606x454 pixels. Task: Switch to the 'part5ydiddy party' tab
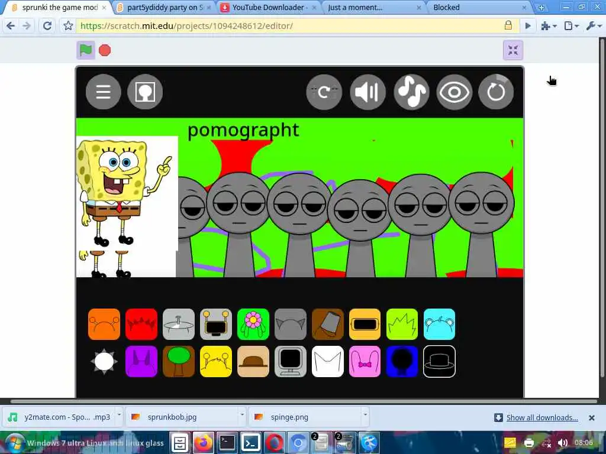165,7
